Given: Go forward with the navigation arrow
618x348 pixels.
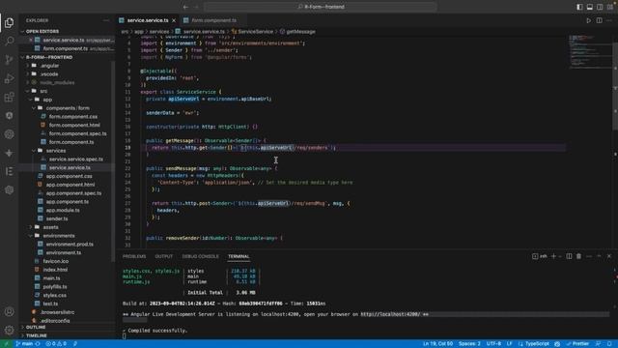Looking at the screenshot, I should pyautogui.click(x=196, y=7).
